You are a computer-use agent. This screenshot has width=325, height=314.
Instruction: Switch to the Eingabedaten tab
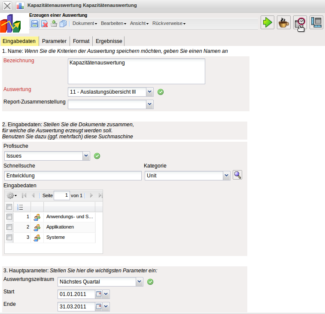point(19,41)
